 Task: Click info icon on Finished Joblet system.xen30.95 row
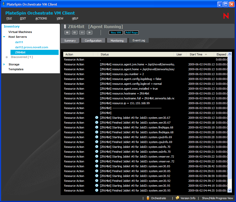point(97,190)
